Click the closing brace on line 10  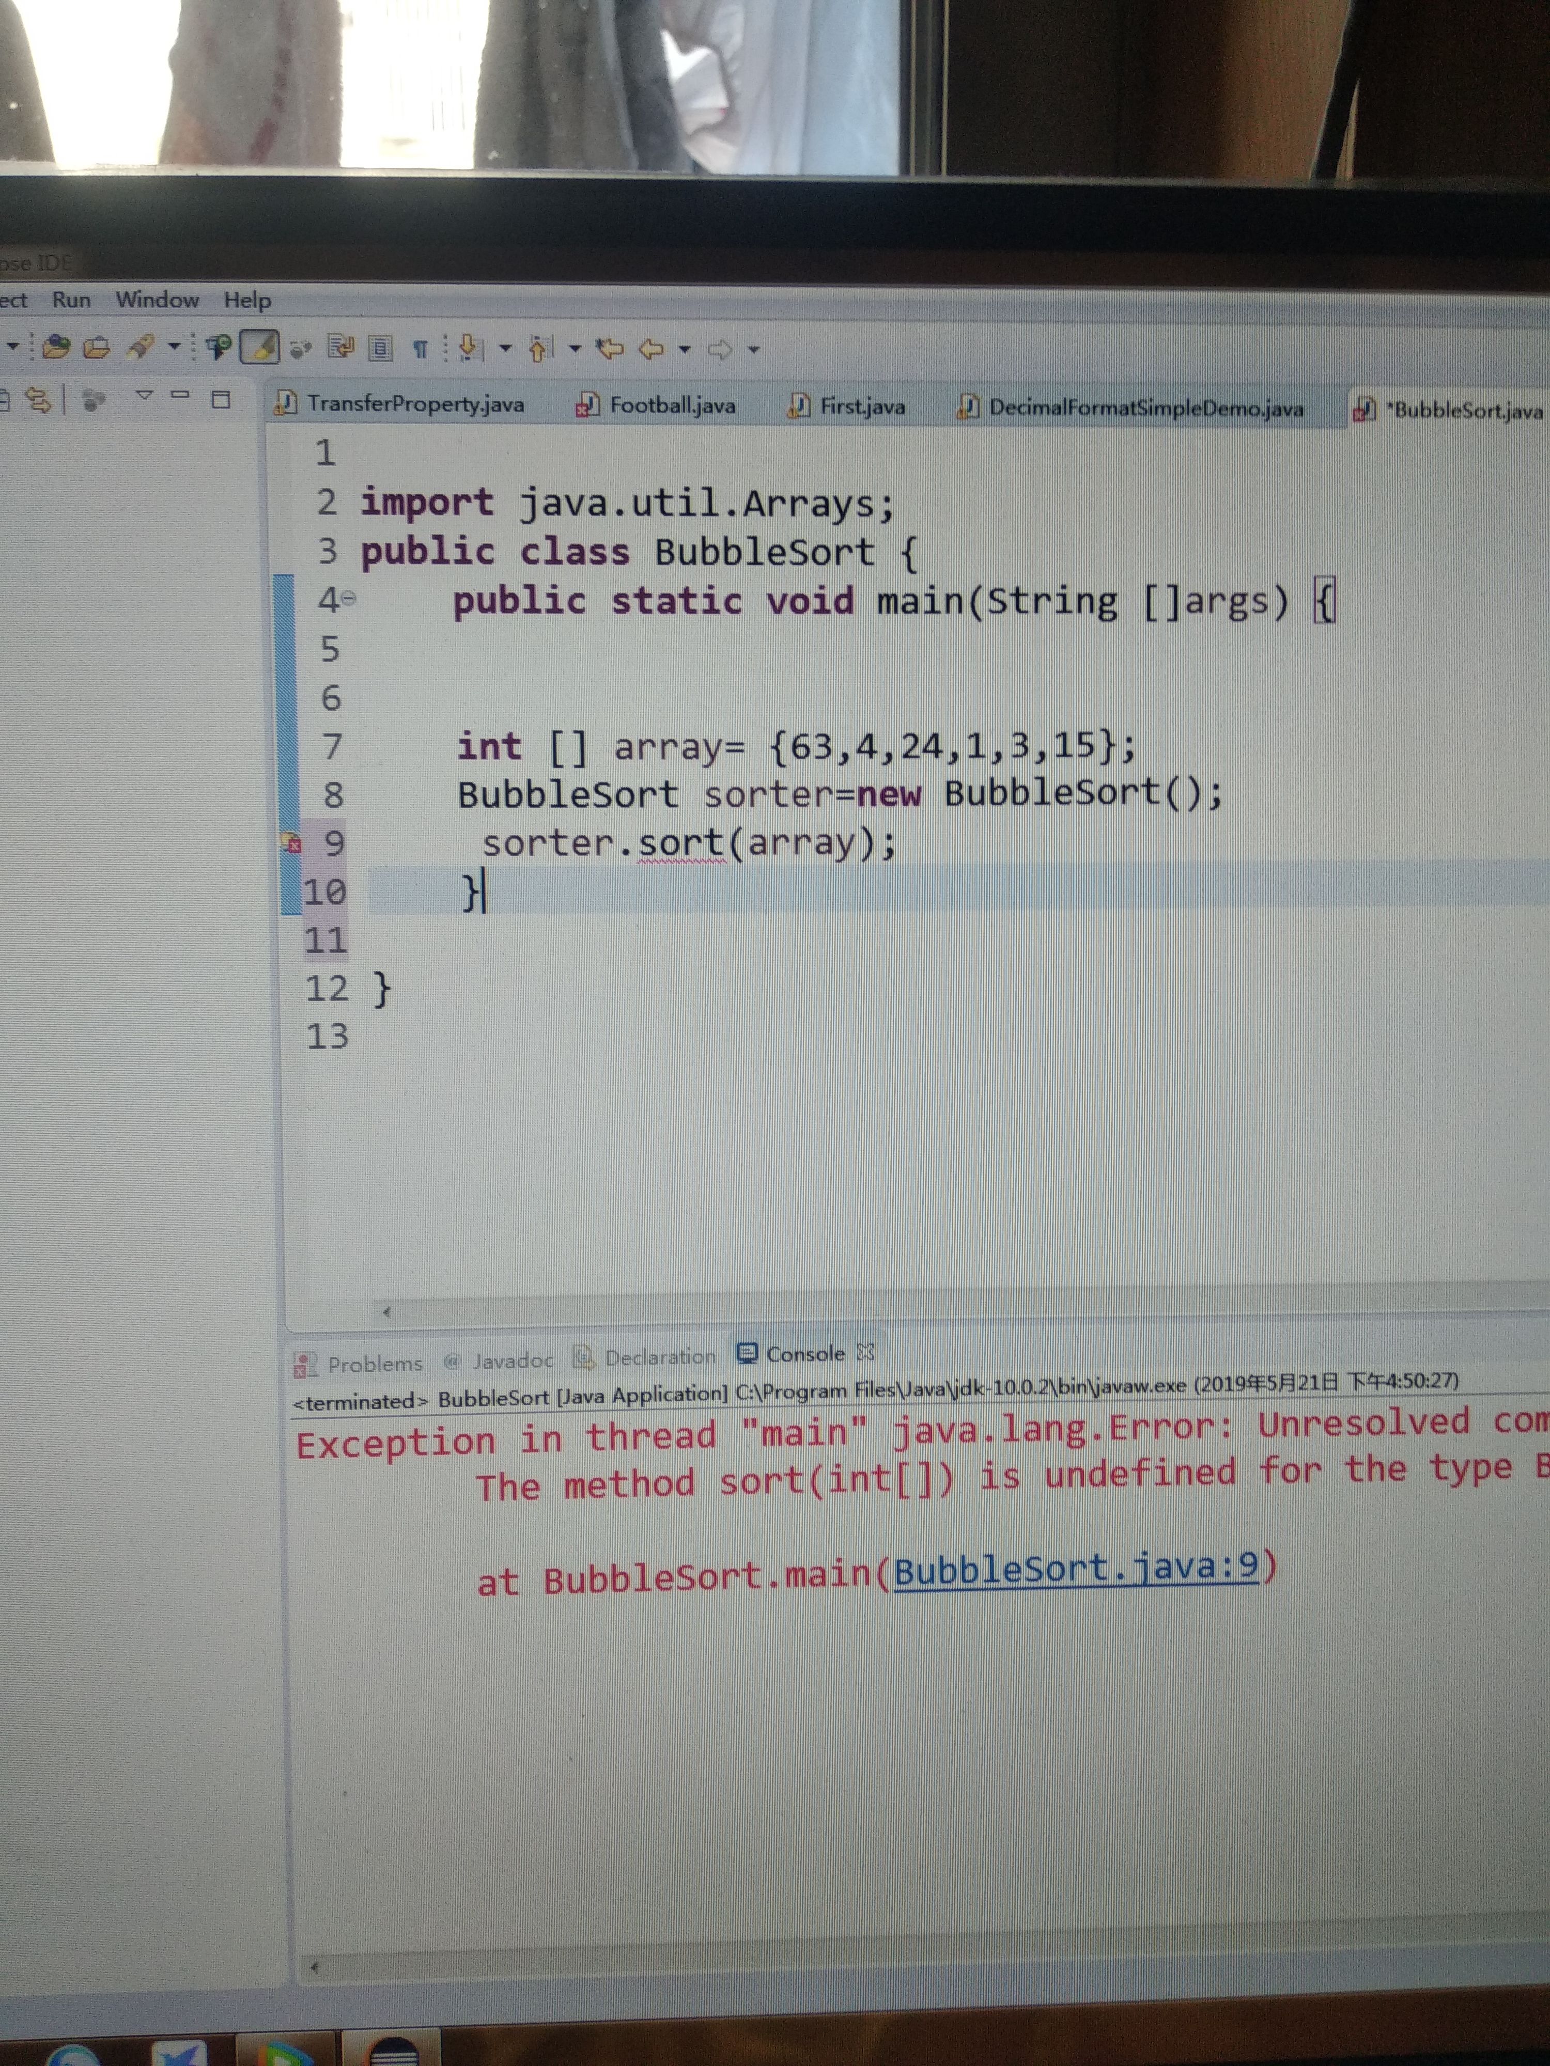tap(471, 892)
